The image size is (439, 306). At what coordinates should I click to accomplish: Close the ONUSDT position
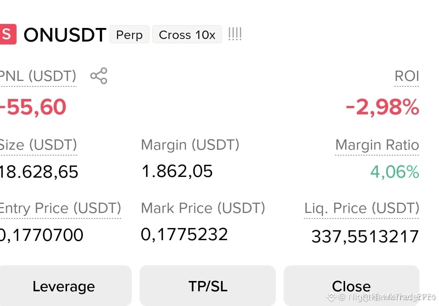pos(351,285)
